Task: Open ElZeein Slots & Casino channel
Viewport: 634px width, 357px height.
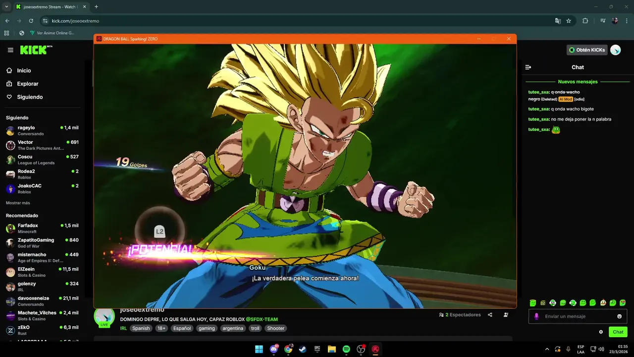Action: [x=42, y=272]
